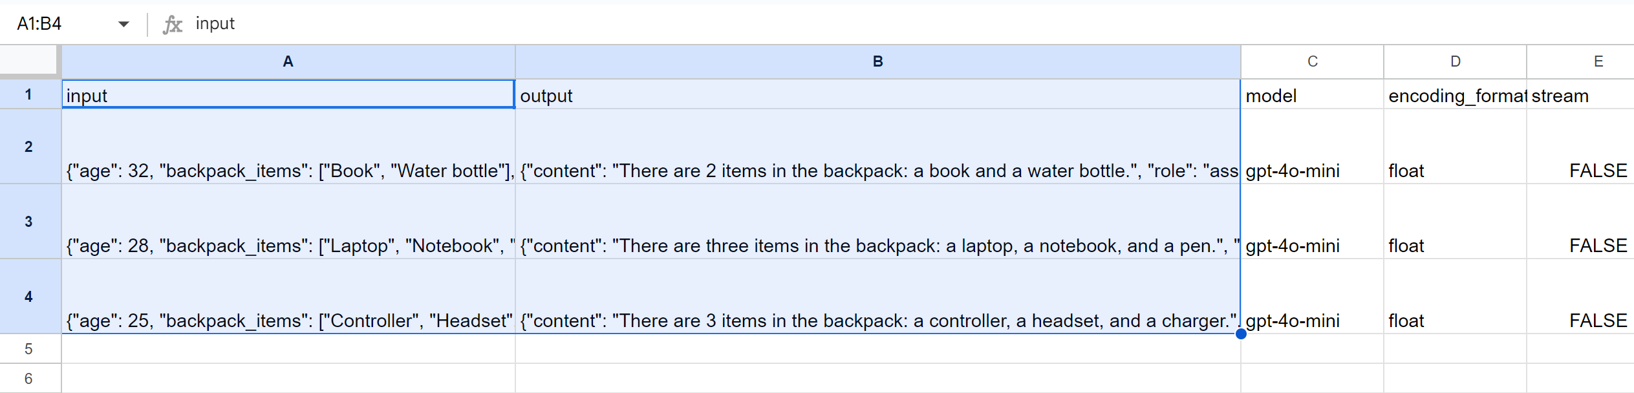Click FALSE value in row 2
Screen dimensions: 1634x393
[x=1597, y=171]
